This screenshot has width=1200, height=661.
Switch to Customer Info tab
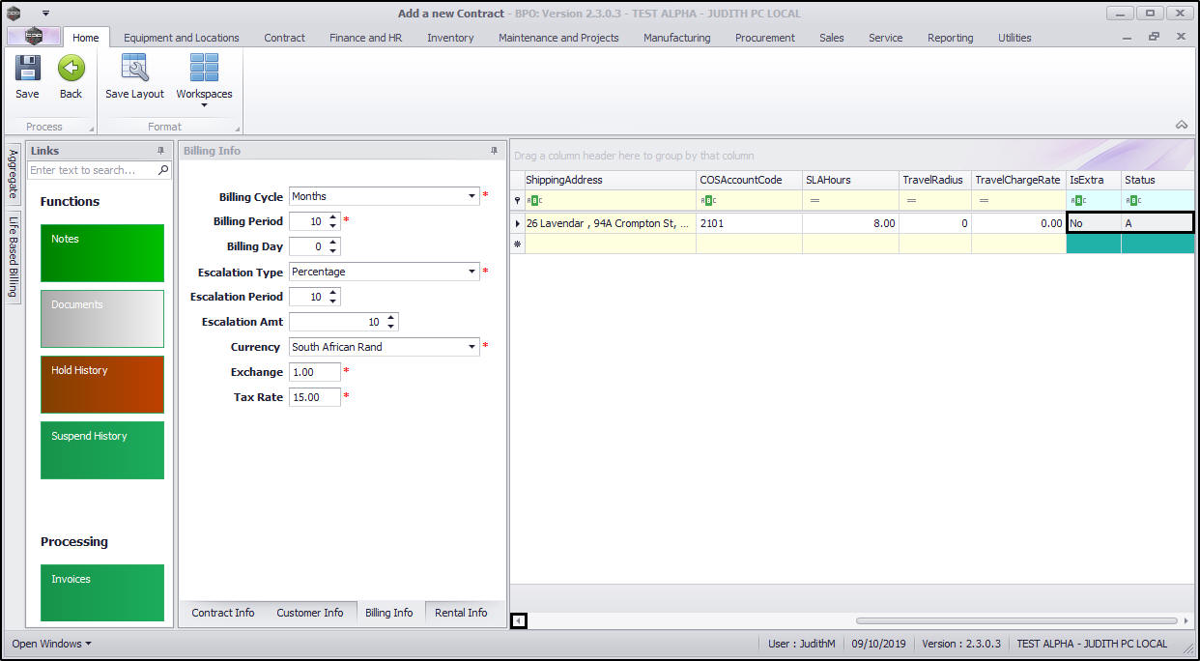click(x=310, y=613)
